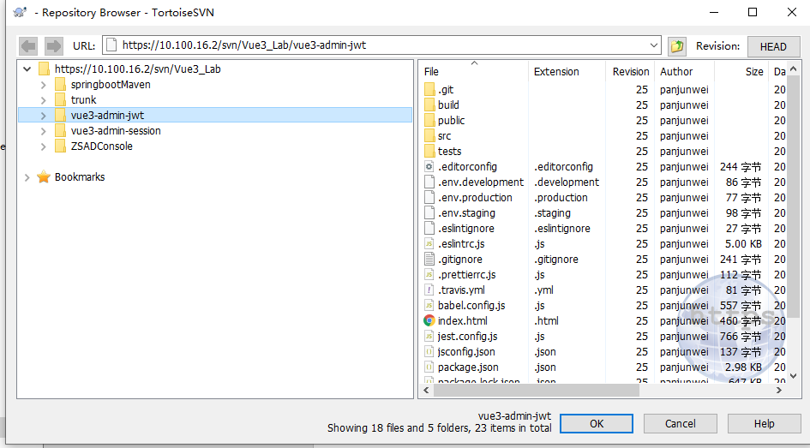This screenshot has width=810, height=448.
Task: Click the JSON icon of package.json
Action: 429,367
